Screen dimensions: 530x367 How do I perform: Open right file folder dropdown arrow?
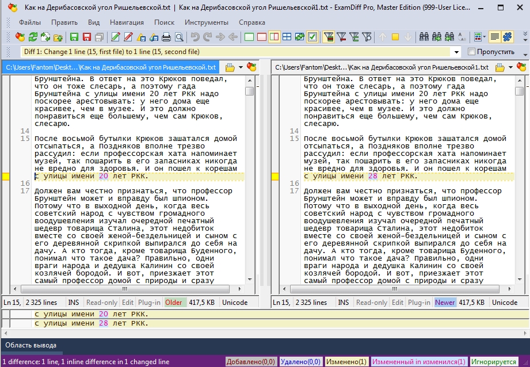point(510,67)
